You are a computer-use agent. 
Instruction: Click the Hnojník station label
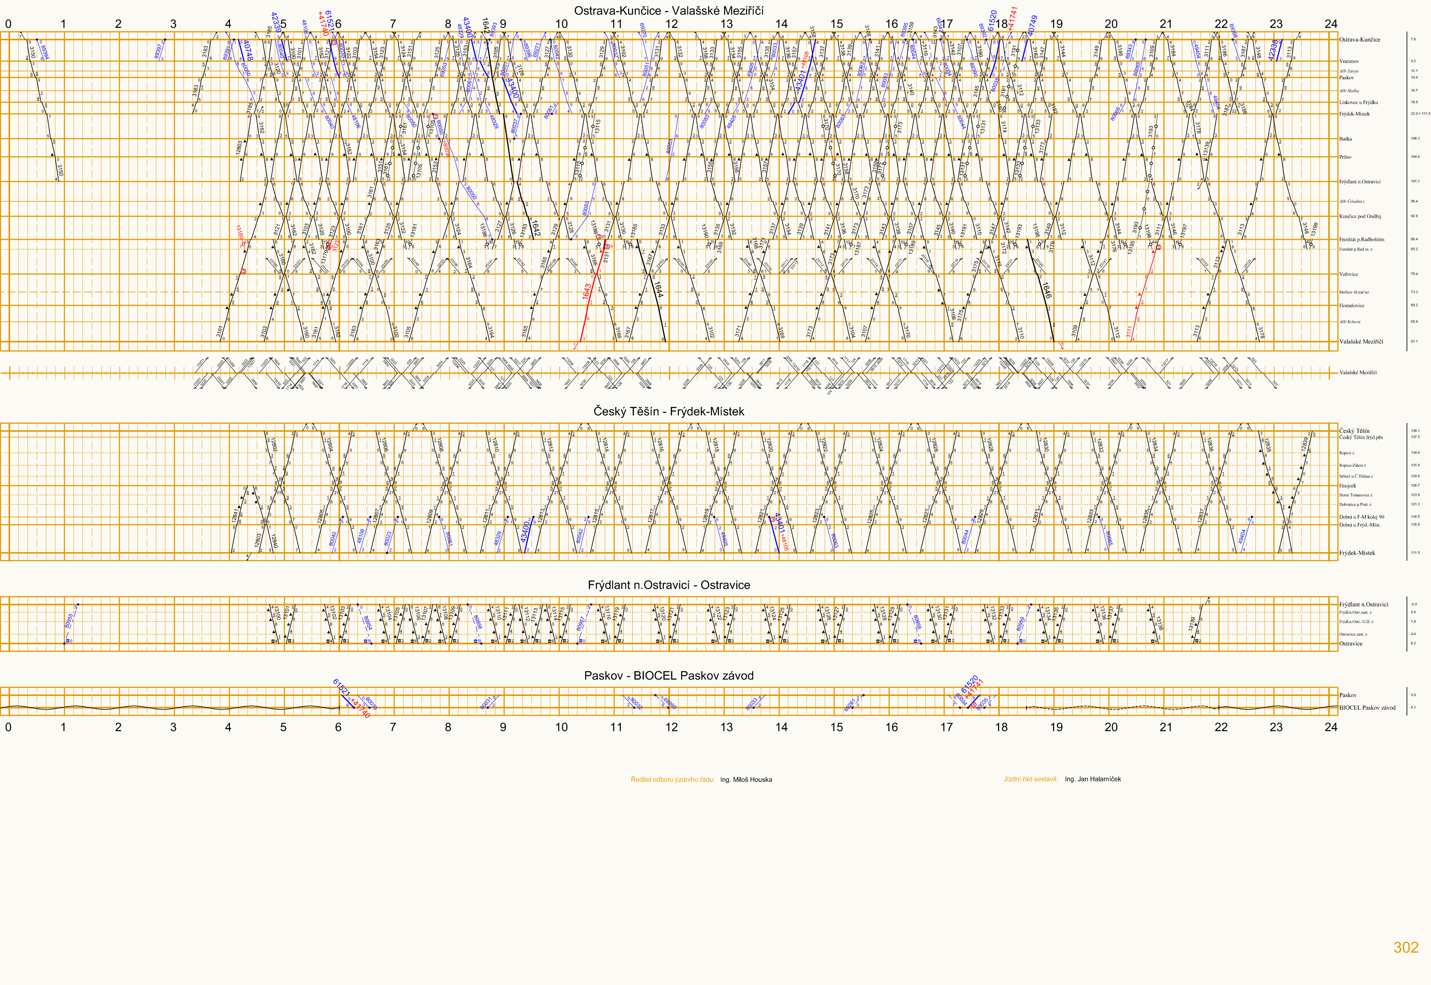tap(1348, 486)
